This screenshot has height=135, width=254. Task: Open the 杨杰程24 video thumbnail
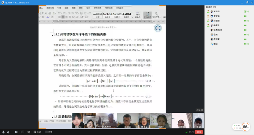tap(106, 121)
